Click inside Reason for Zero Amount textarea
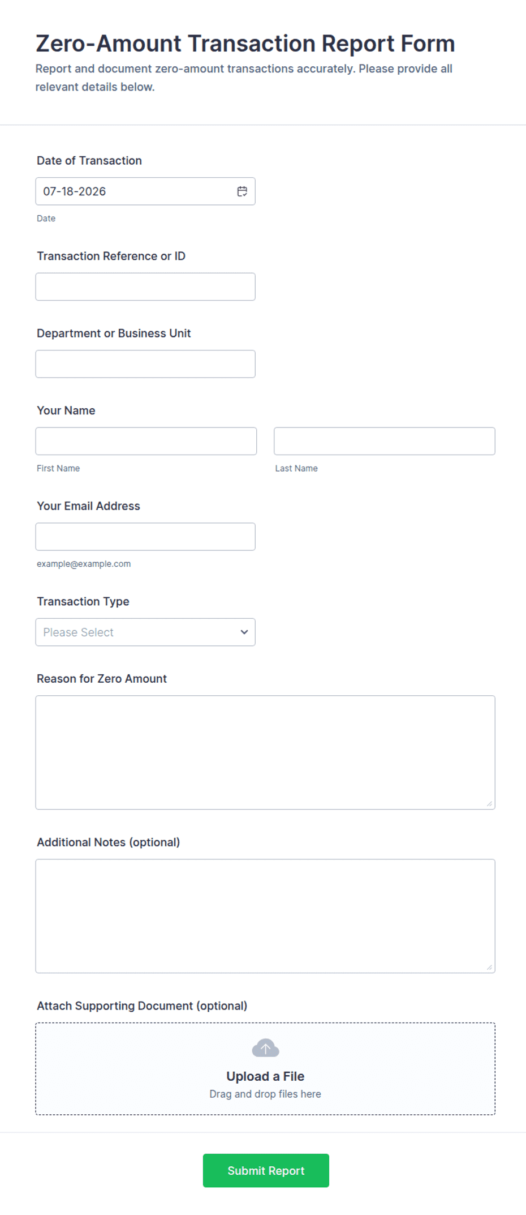 (x=265, y=752)
